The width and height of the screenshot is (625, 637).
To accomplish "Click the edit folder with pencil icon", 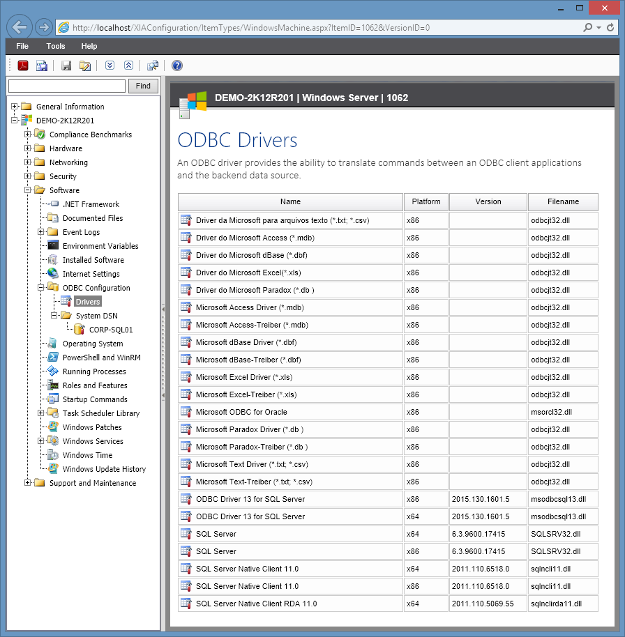I will pos(85,66).
